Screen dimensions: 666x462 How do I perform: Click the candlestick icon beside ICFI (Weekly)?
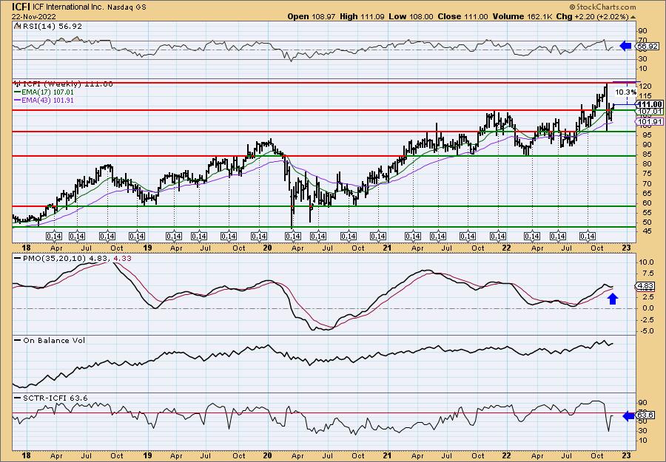[x=18, y=84]
